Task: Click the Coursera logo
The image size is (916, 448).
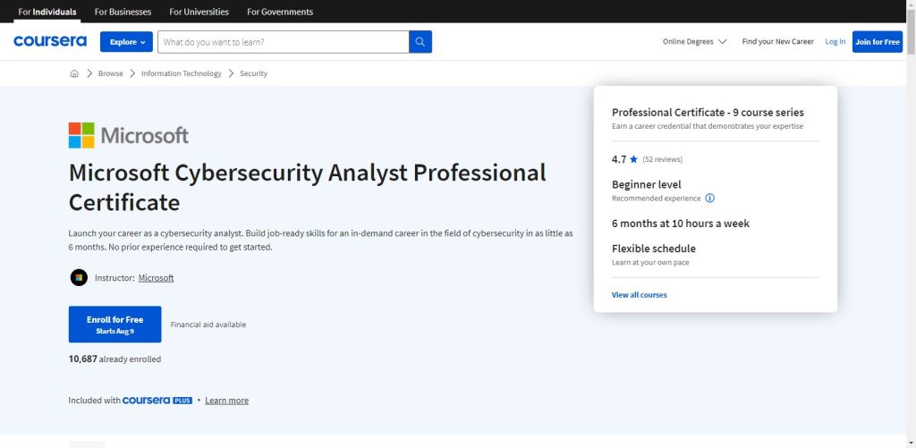Action: click(x=50, y=41)
